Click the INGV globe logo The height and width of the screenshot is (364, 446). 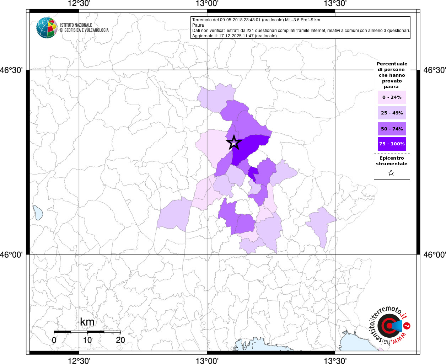pyautogui.click(x=47, y=28)
